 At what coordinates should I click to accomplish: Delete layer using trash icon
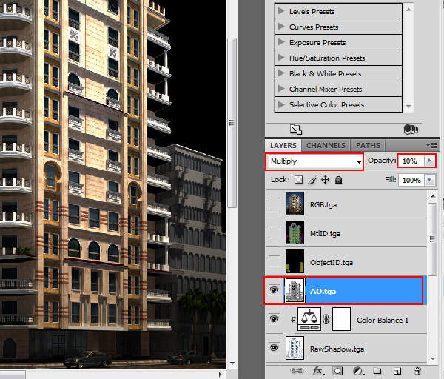[417, 370]
